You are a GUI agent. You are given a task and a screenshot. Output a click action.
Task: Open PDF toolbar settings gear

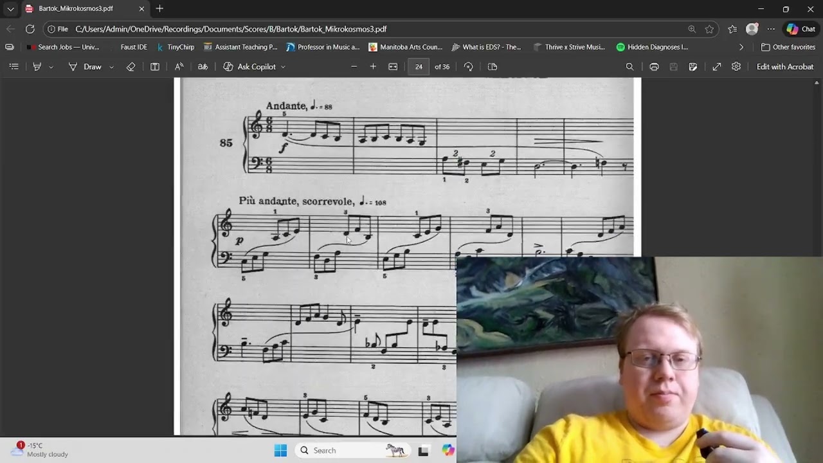[736, 67]
